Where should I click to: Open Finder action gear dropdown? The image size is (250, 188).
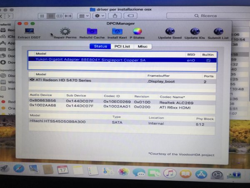[99, 16]
